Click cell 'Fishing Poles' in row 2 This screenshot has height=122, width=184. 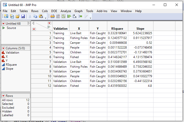[x=79, y=38]
